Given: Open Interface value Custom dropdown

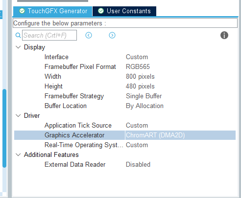Looking at the screenshot, I should pos(137,57).
